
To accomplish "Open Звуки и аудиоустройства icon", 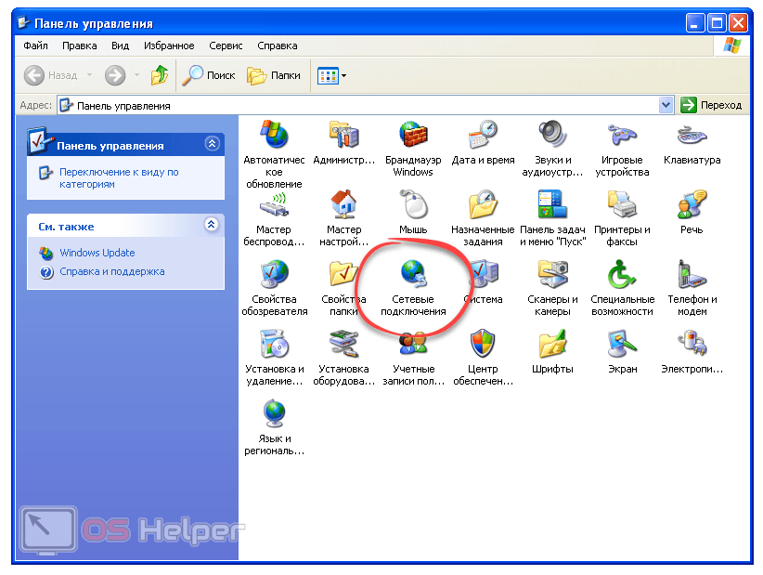I will click(x=552, y=136).
